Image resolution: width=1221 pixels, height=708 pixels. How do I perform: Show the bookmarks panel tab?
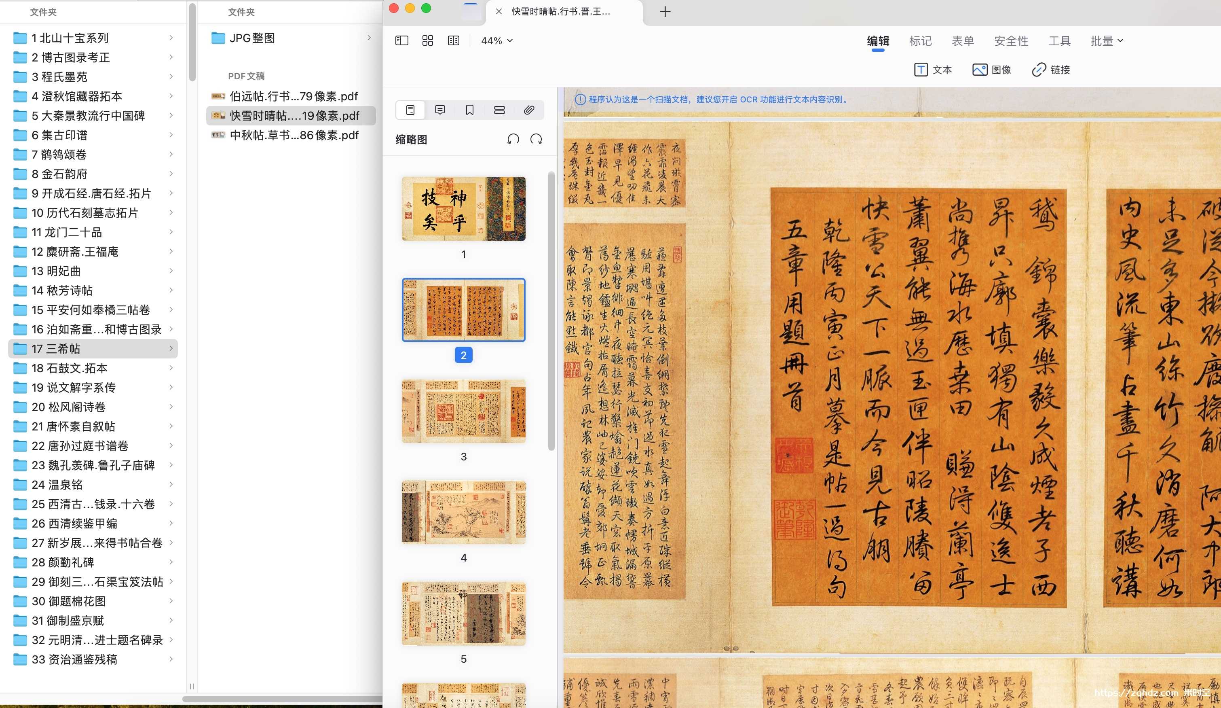469,110
